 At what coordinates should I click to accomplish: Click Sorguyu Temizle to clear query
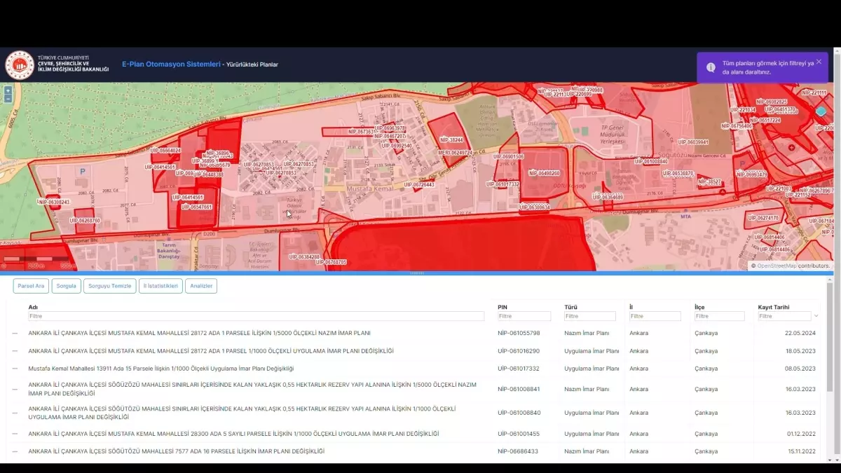(109, 285)
